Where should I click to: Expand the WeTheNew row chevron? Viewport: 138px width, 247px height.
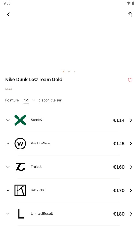(8, 144)
